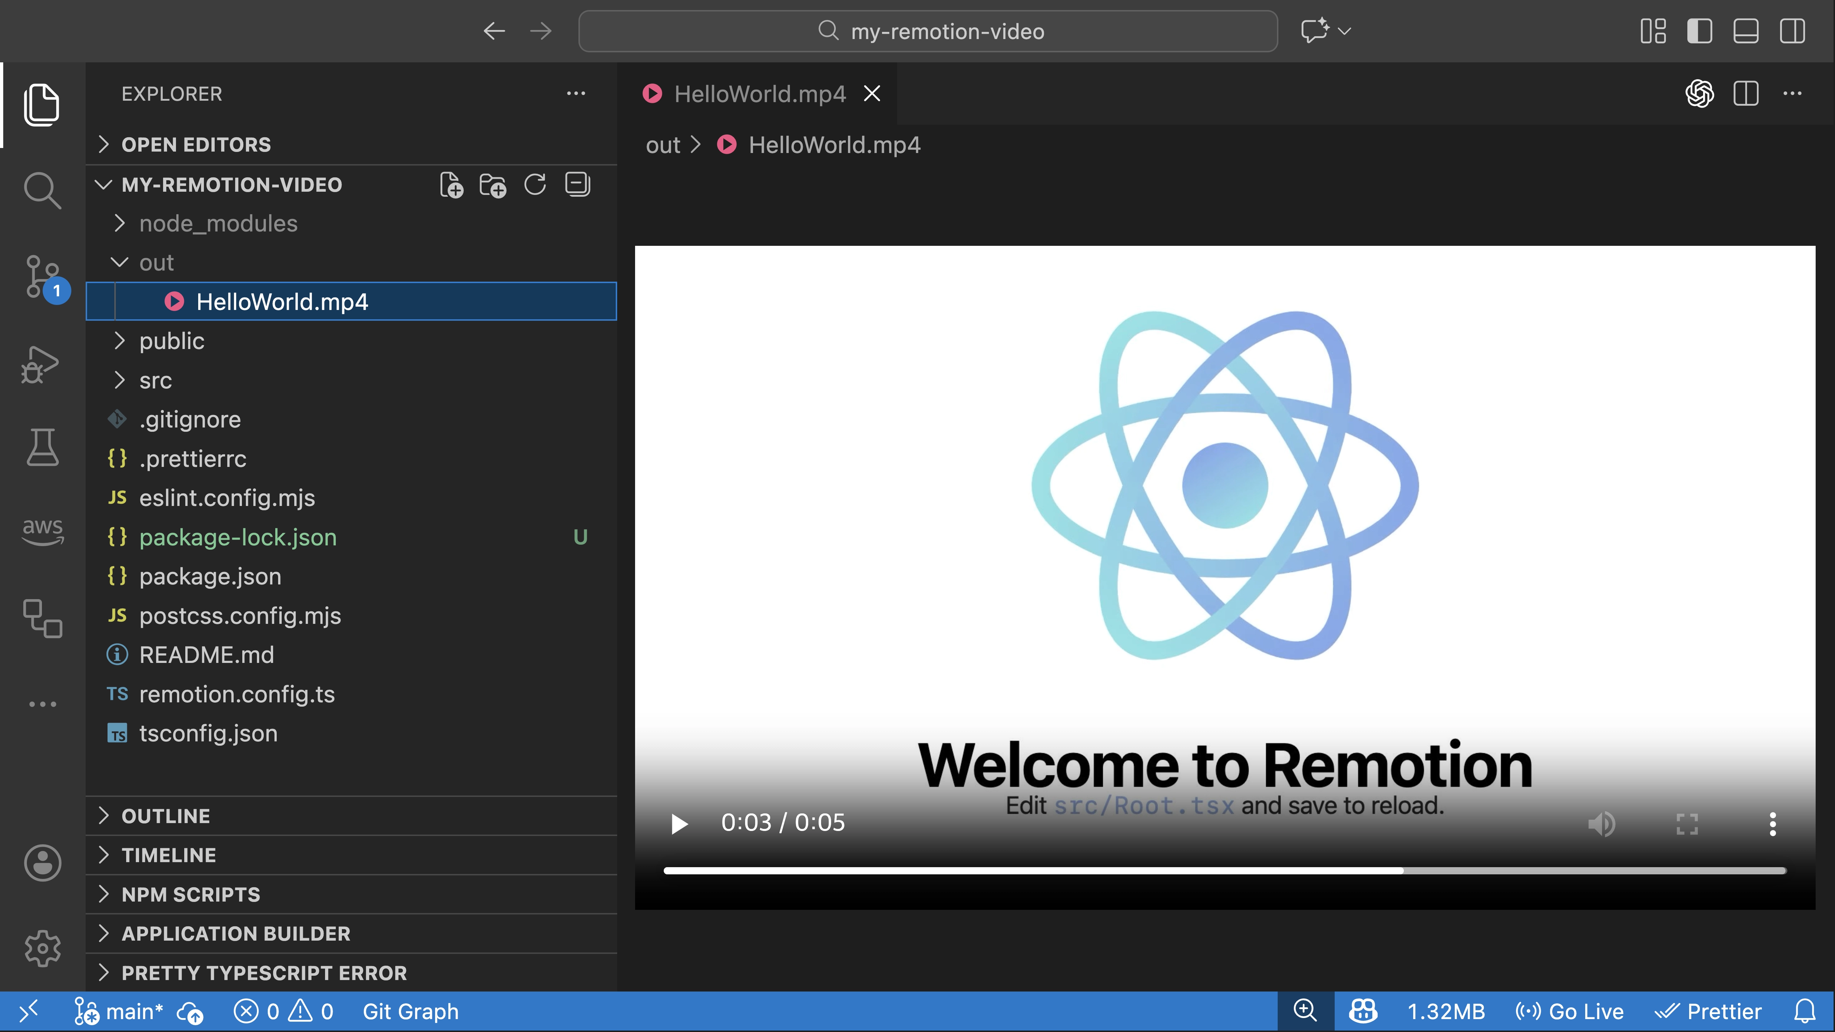Open the Remote Explorer view icon

point(42,617)
